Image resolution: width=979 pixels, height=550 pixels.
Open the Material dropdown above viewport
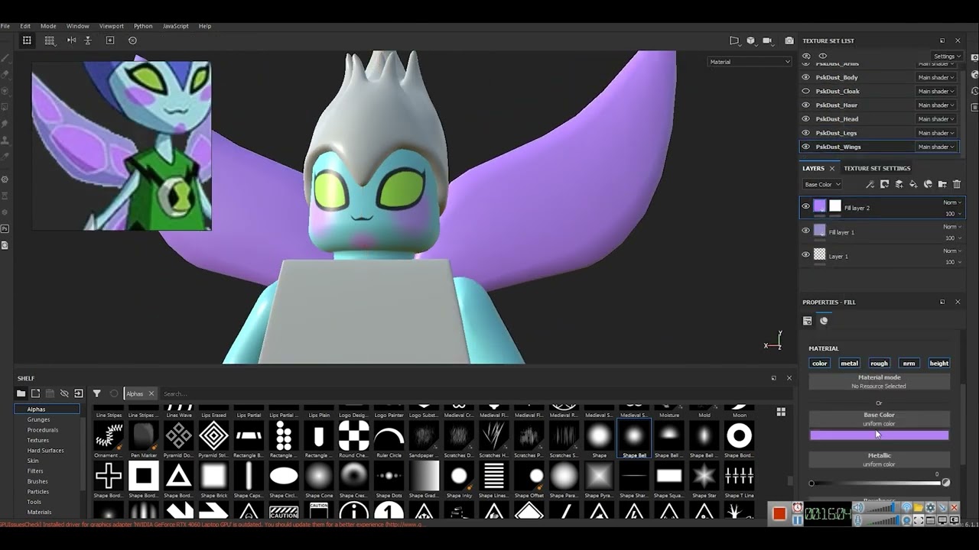point(750,62)
